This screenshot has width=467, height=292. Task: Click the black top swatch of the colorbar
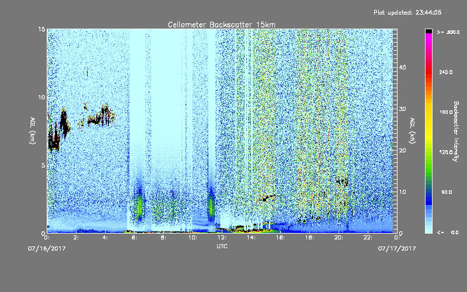[428, 31]
